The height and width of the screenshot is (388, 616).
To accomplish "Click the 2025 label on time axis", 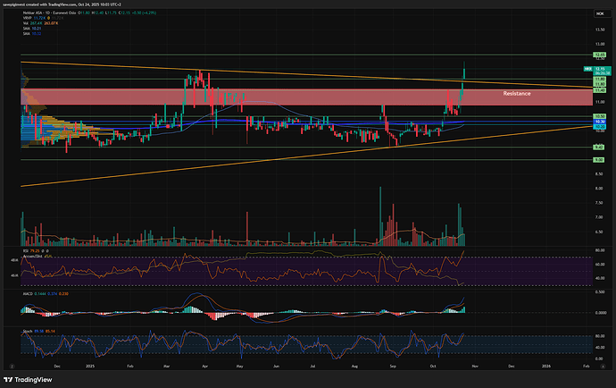I will [92, 366].
